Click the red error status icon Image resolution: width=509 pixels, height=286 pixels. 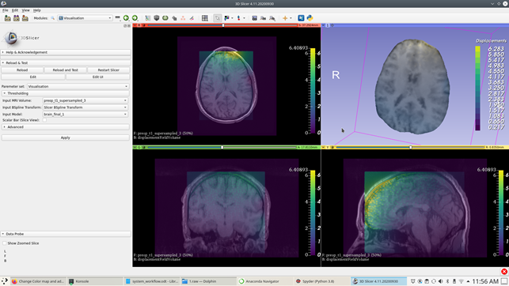point(504,272)
